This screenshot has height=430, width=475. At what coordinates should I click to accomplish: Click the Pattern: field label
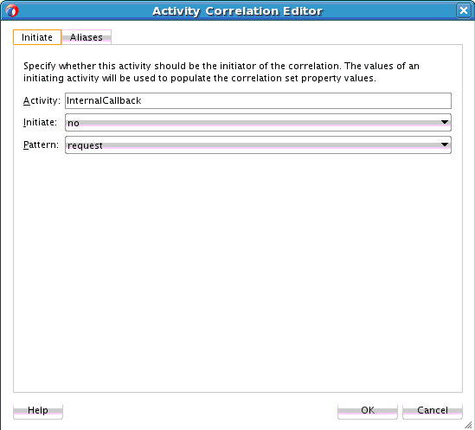(x=41, y=144)
